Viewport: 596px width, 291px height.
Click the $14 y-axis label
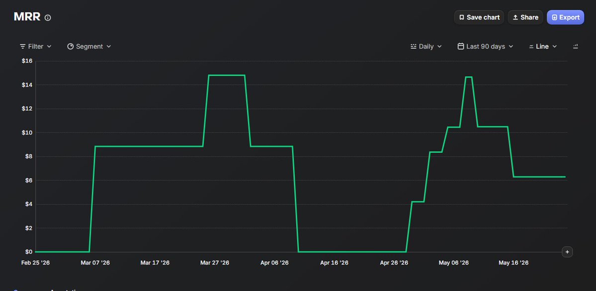(28, 85)
